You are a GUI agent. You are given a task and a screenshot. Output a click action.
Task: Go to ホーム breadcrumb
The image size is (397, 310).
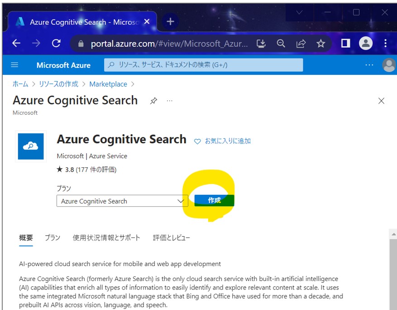20,84
